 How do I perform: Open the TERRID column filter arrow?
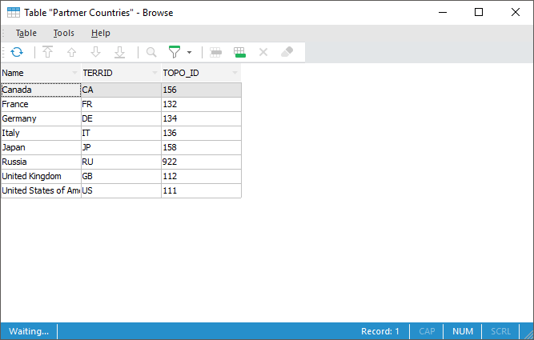click(x=155, y=73)
